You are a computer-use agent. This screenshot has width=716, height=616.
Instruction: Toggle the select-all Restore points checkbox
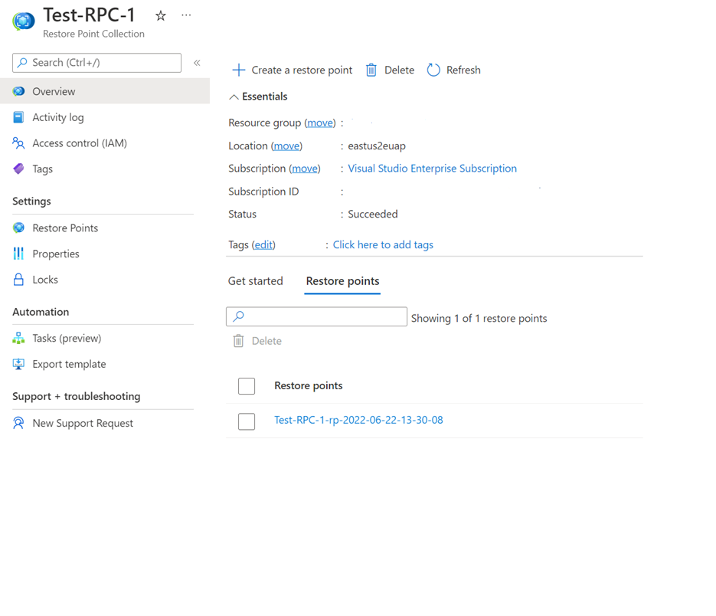point(247,386)
